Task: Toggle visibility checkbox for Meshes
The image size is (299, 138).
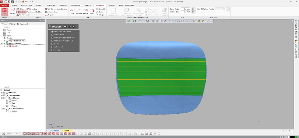Action: (4, 92)
